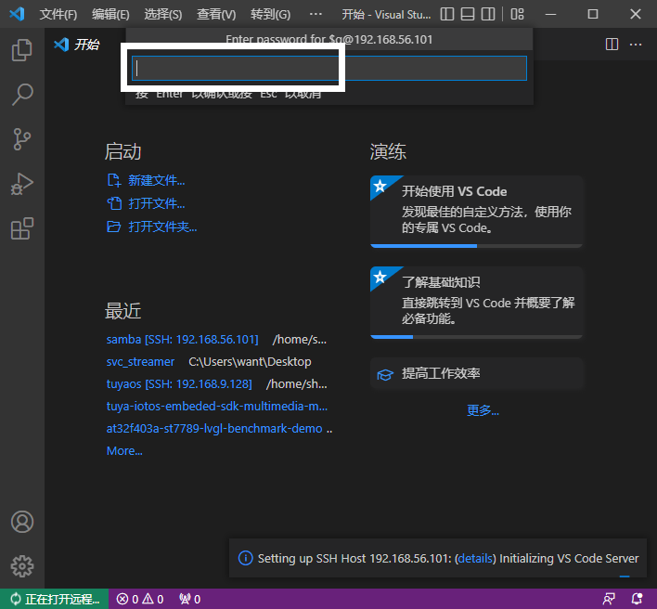The height and width of the screenshot is (609, 657).
Task: Open recent svc_streamer folder
Action: pos(140,362)
